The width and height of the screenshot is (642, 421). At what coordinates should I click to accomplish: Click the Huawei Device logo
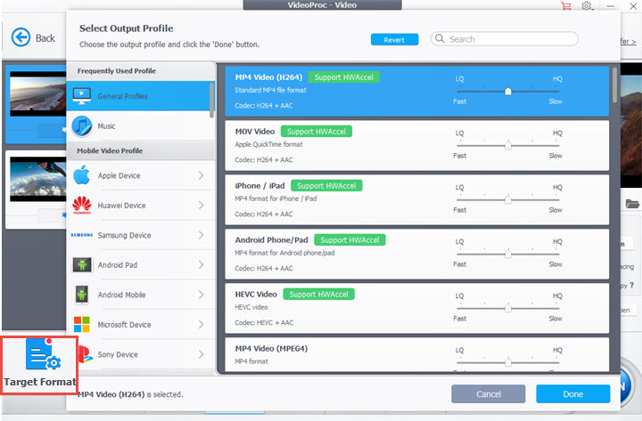tap(82, 206)
